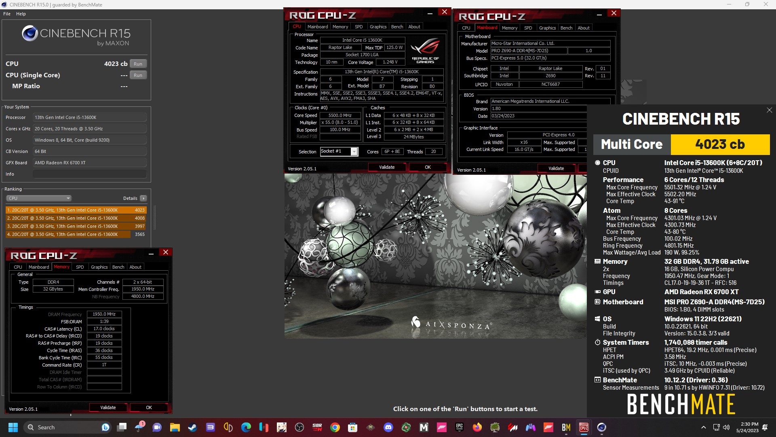Switch to Cinebench taskbar icon
The height and width of the screenshot is (437, 776).
pos(601,427)
